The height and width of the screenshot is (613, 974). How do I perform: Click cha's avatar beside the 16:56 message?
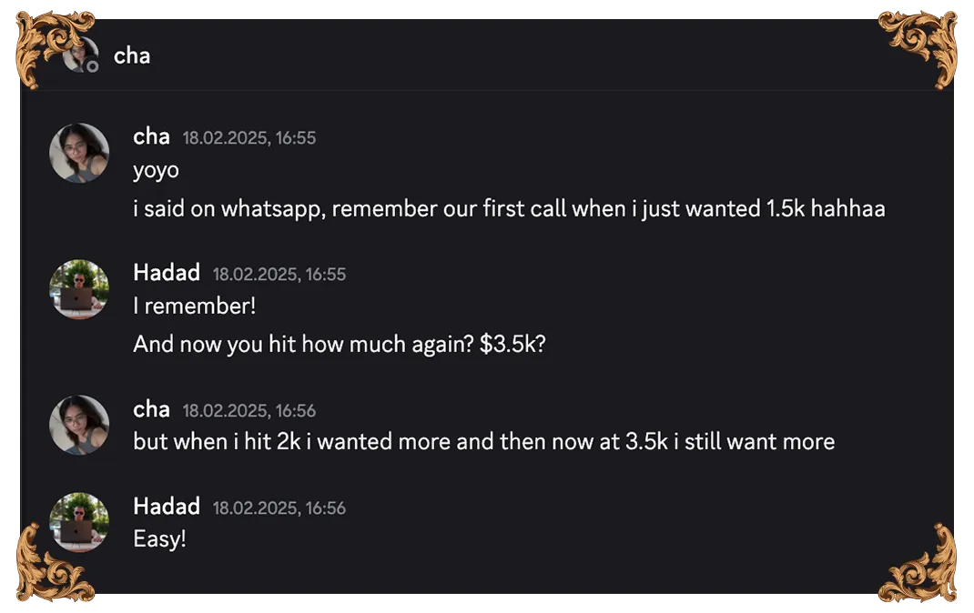point(79,425)
